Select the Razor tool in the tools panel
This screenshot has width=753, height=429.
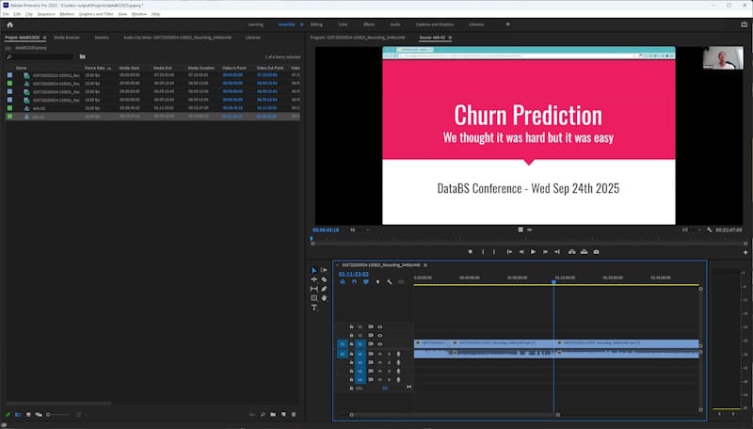tap(324, 279)
